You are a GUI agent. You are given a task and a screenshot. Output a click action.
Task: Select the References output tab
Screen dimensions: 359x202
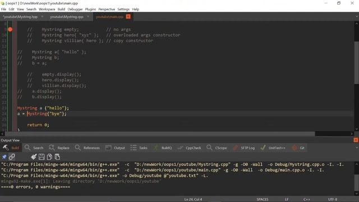click(x=88, y=148)
